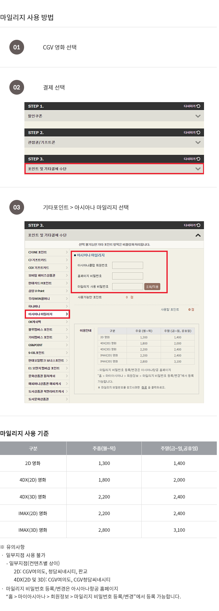
Task: Click IMAX(3D) 영화 row label in the 사용 기준 table
Action: (33, 530)
